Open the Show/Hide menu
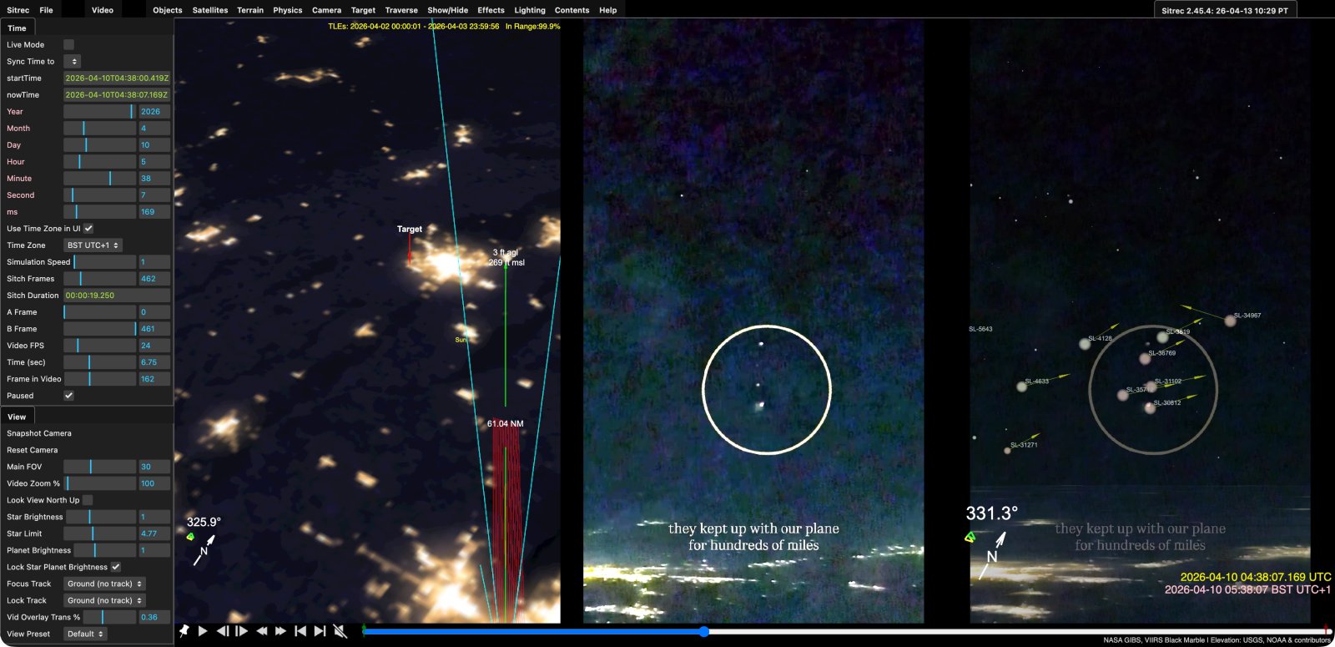Viewport: 1335px width, 647px height. [x=447, y=10]
